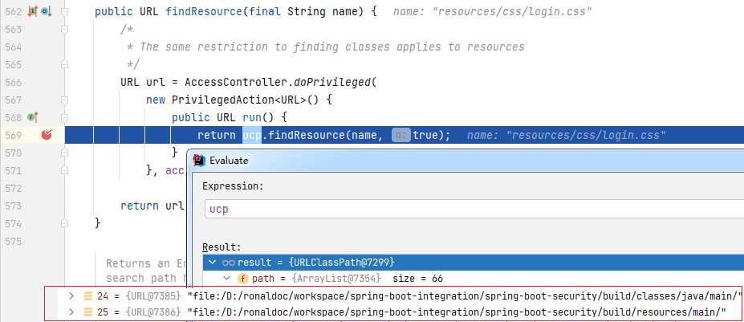Click the doPrivileged method call on line 566
Image resolution: width=744 pixels, height=322 pixels.
[331, 82]
